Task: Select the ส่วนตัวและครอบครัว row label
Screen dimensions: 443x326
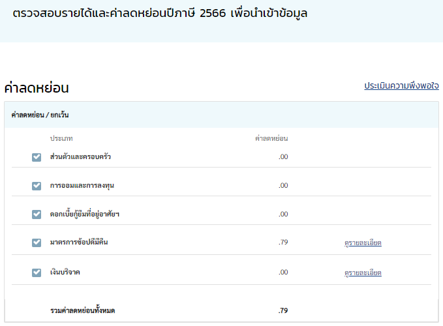Action: click(x=80, y=156)
